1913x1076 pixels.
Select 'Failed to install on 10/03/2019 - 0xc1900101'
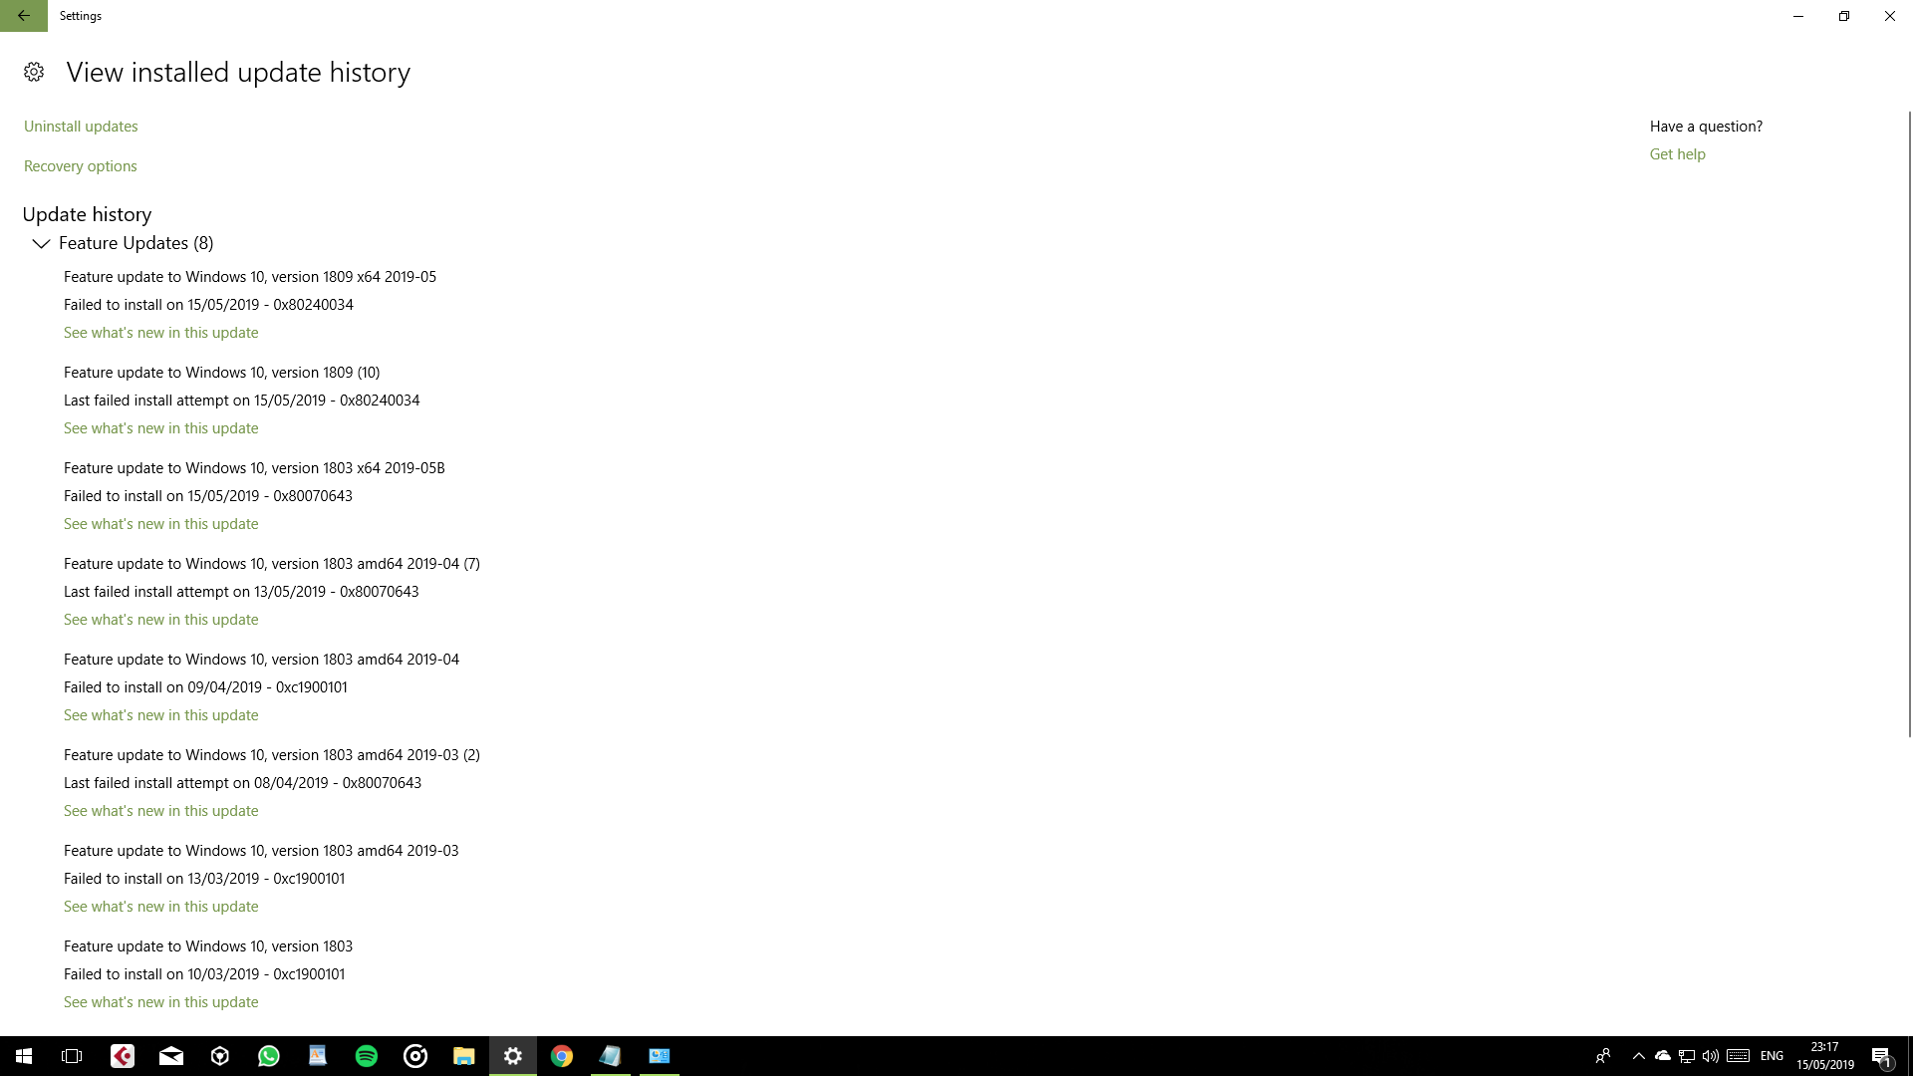click(204, 974)
